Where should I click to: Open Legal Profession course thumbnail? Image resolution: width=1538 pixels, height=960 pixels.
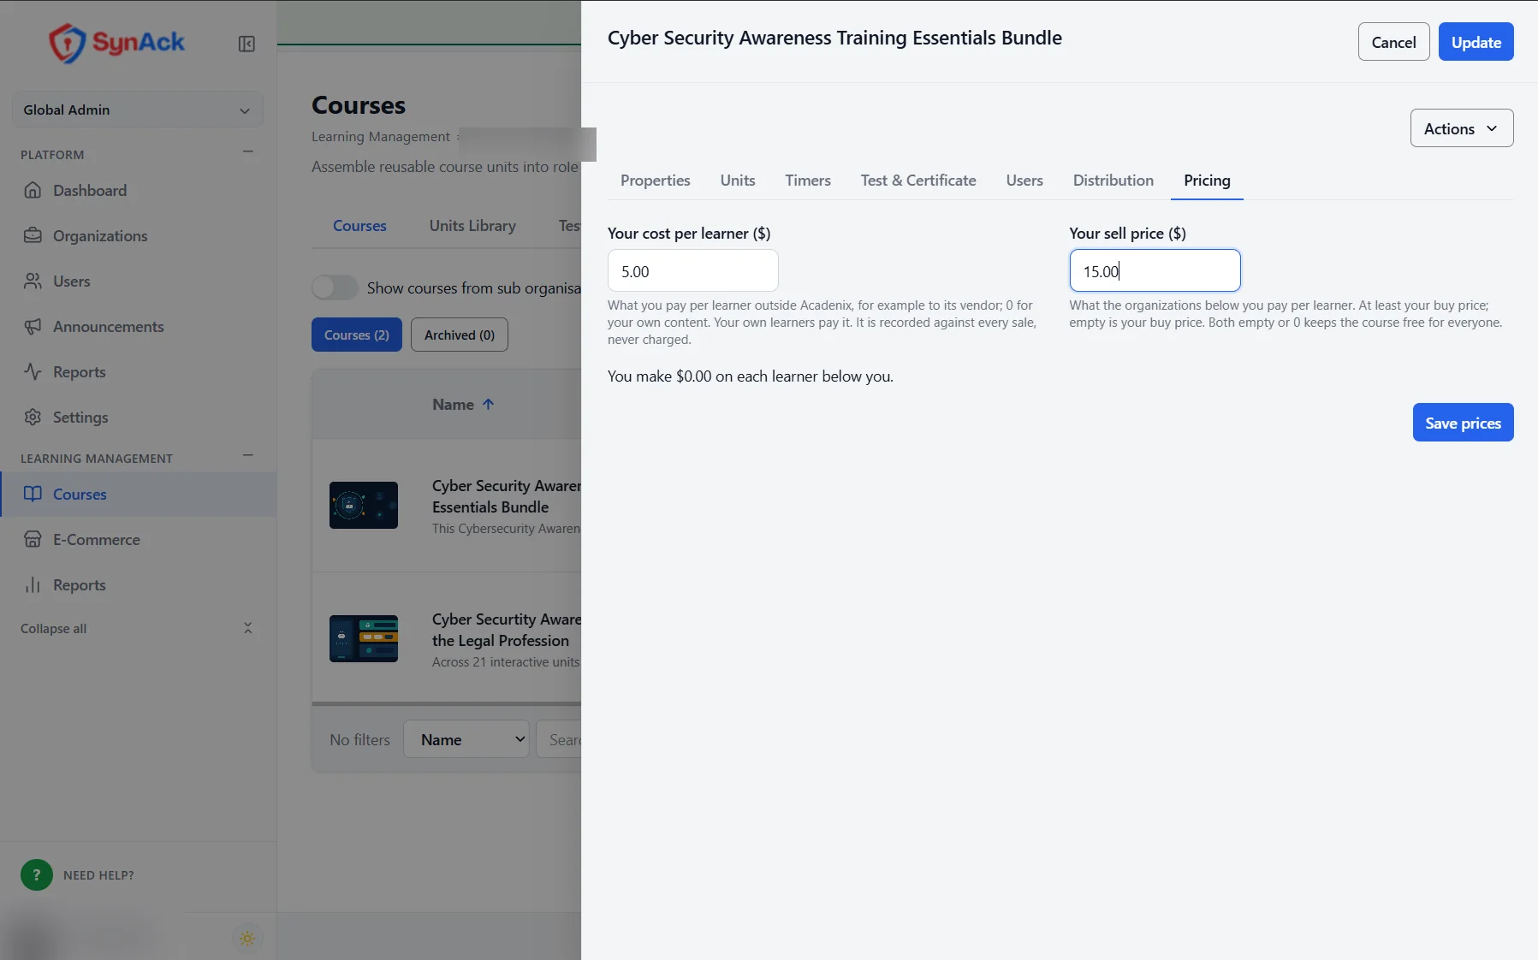364,638
